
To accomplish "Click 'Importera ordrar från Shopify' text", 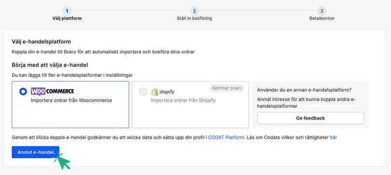I will tap(183, 100).
